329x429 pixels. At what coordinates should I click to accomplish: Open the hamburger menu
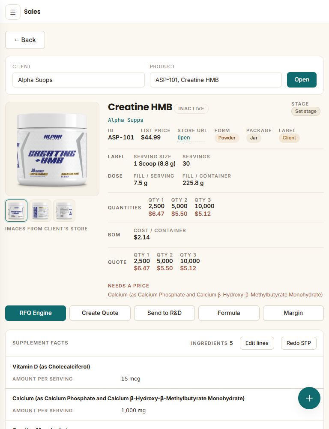pyautogui.click(x=13, y=12)
